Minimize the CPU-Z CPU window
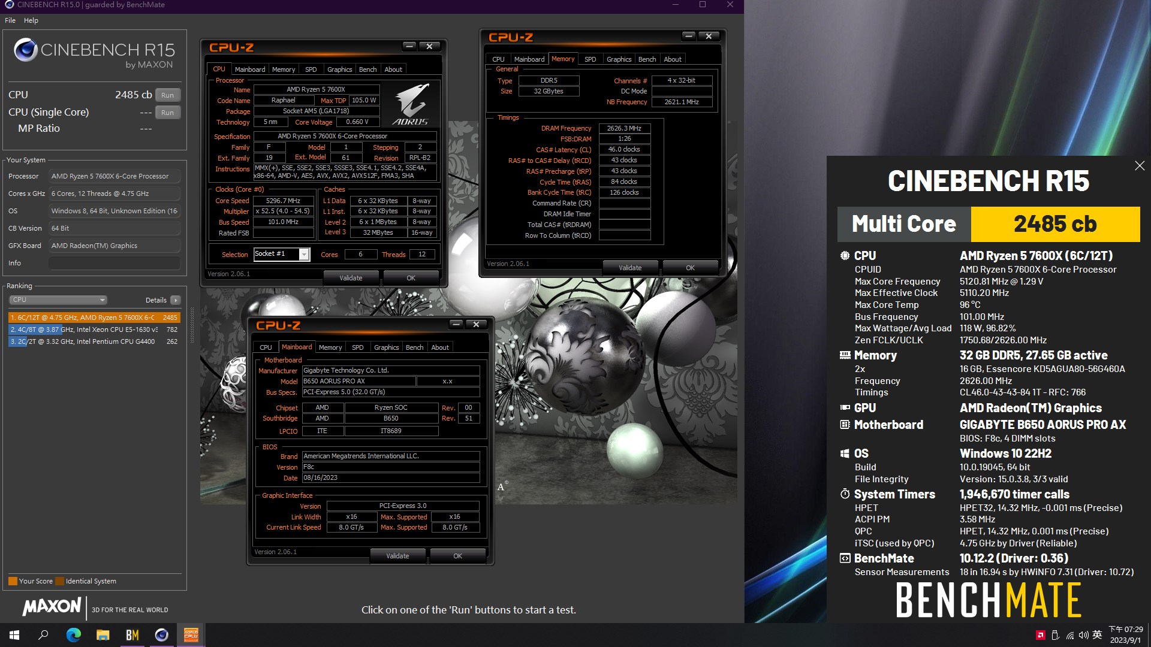This screenshot has height=647, width=1151. (409, 46)
